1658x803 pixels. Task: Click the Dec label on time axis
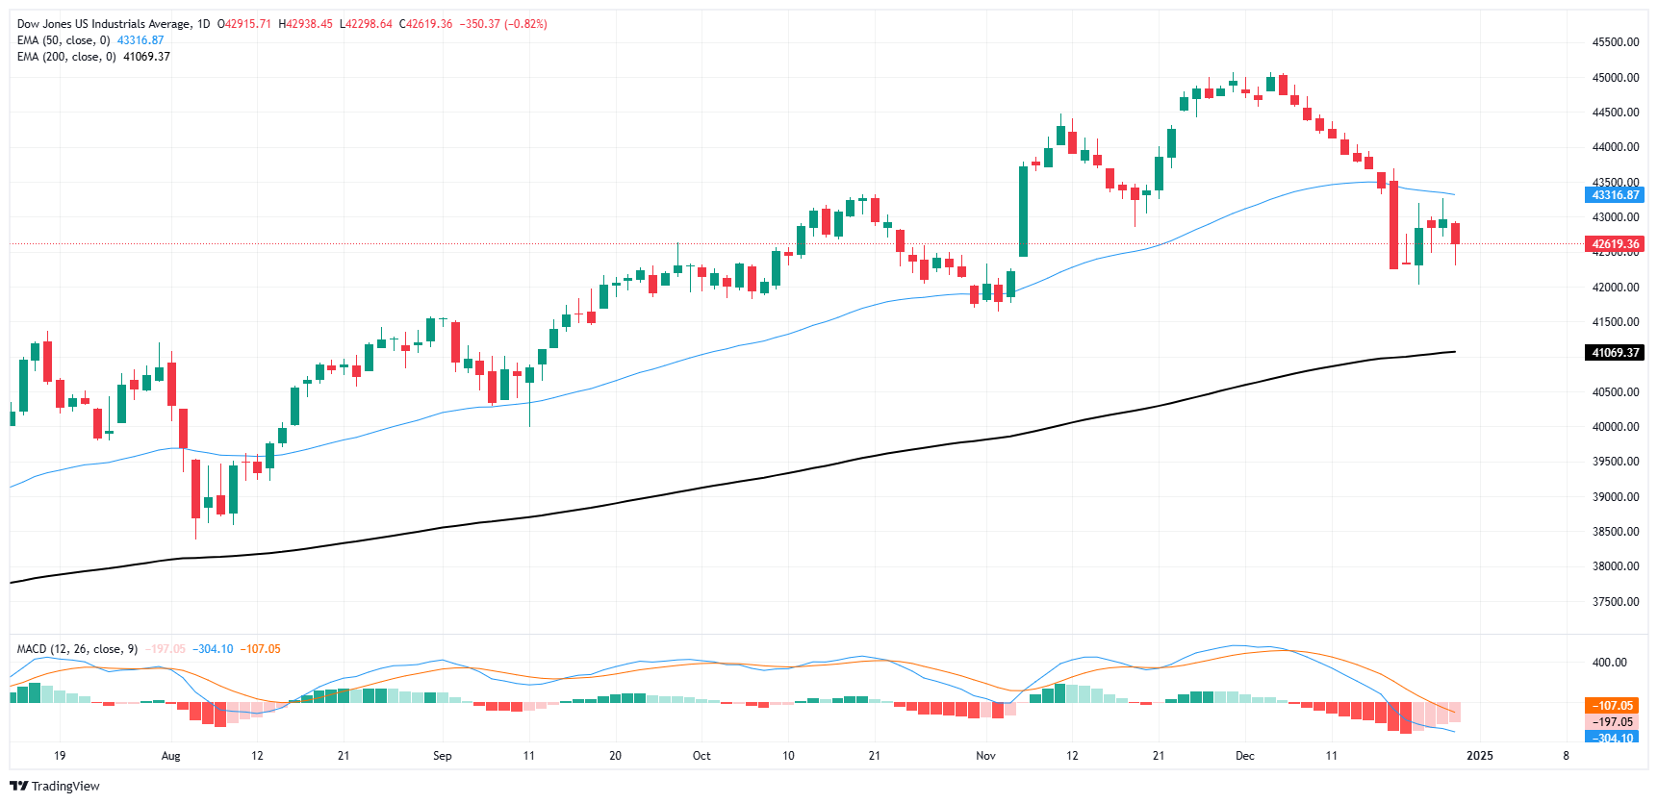1244,756
